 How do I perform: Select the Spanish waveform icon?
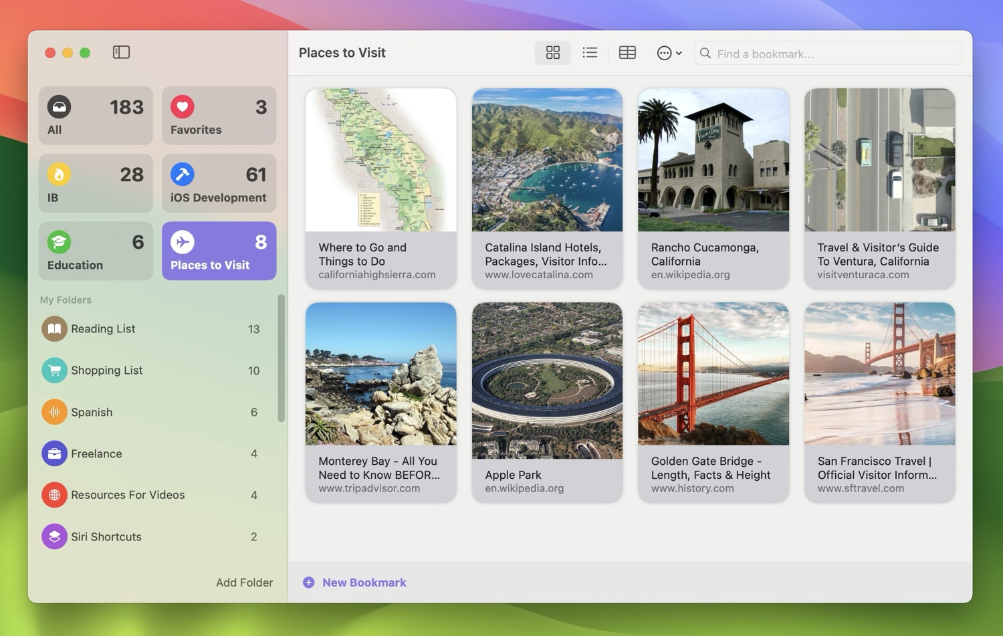(x=55, y=412)
